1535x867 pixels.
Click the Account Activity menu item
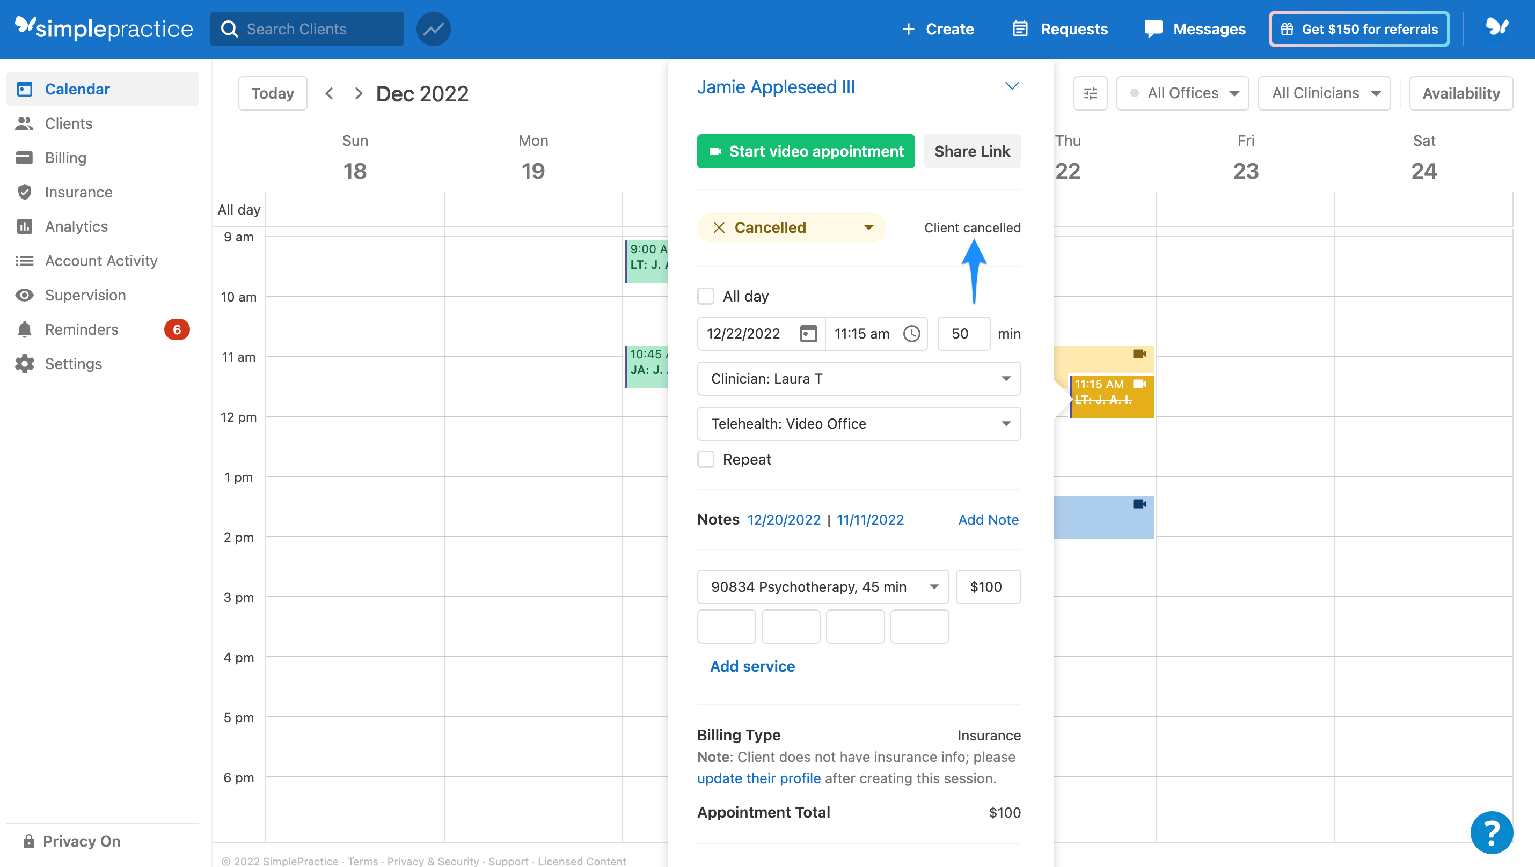click(x=101, y=260)
